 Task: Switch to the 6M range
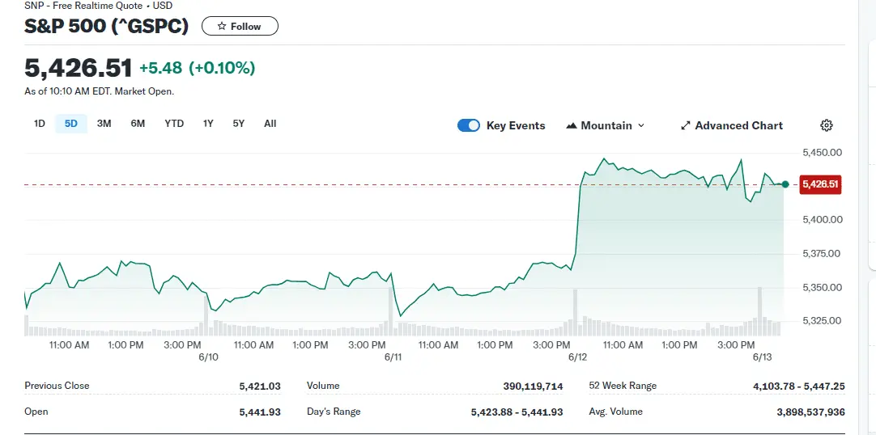click(x=138, y=124)
